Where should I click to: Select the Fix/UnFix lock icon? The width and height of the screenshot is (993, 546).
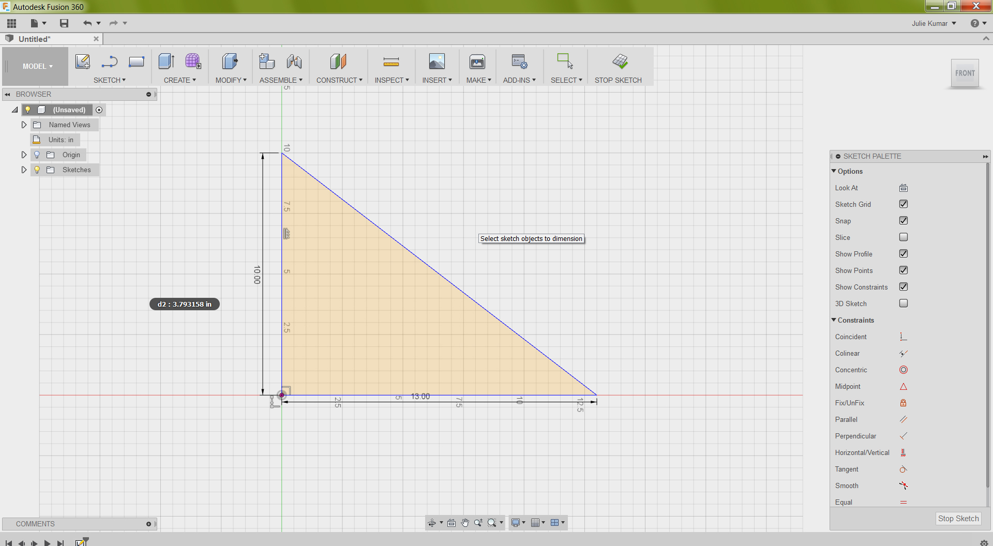click(x=904, y=403)
